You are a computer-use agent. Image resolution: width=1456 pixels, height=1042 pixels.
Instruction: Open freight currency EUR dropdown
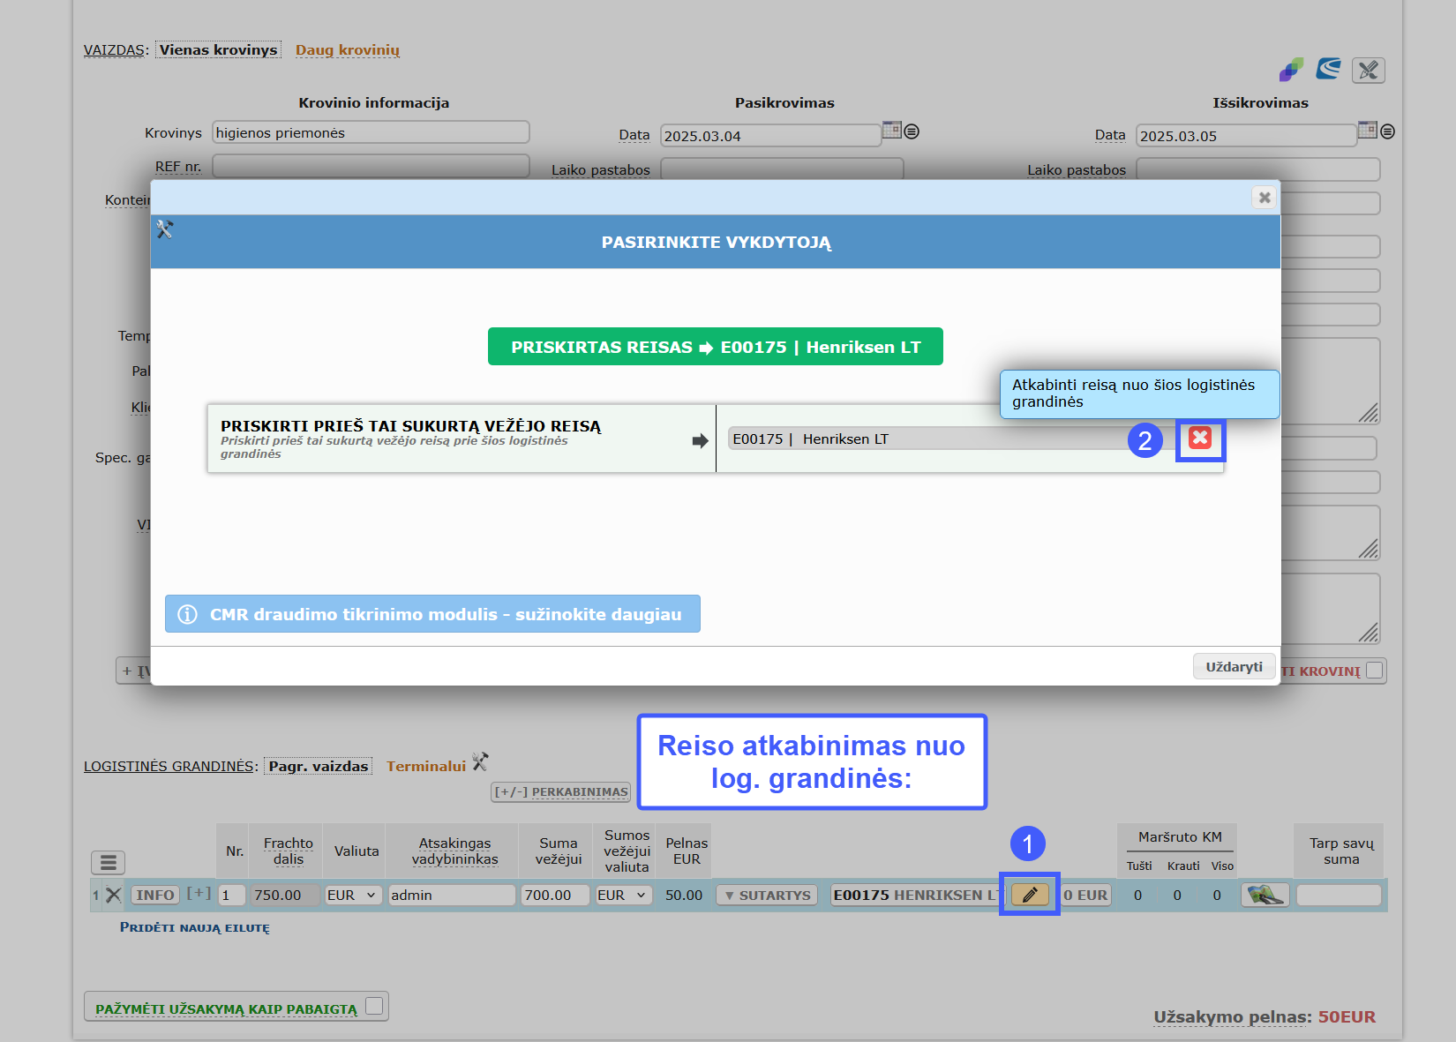pyautogui.click(x=353, y=895)
